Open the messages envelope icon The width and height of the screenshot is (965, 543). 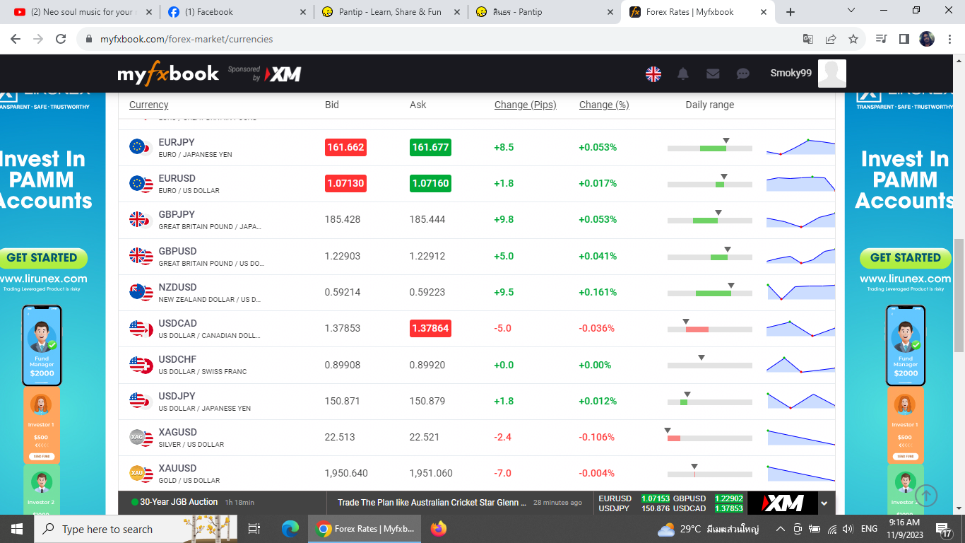[713, 74]
